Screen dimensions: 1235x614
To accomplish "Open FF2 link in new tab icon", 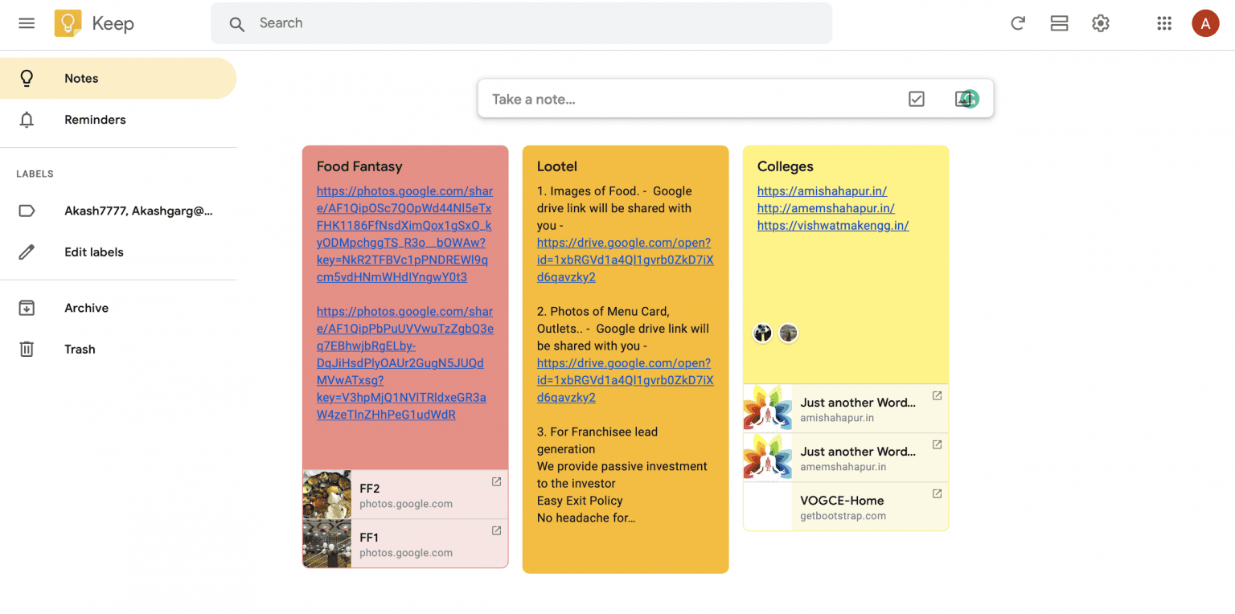I will pos(496,481).
